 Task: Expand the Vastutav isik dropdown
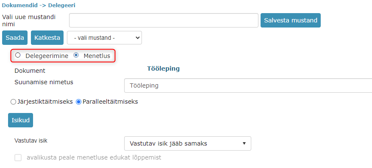[x=188, y=143]
